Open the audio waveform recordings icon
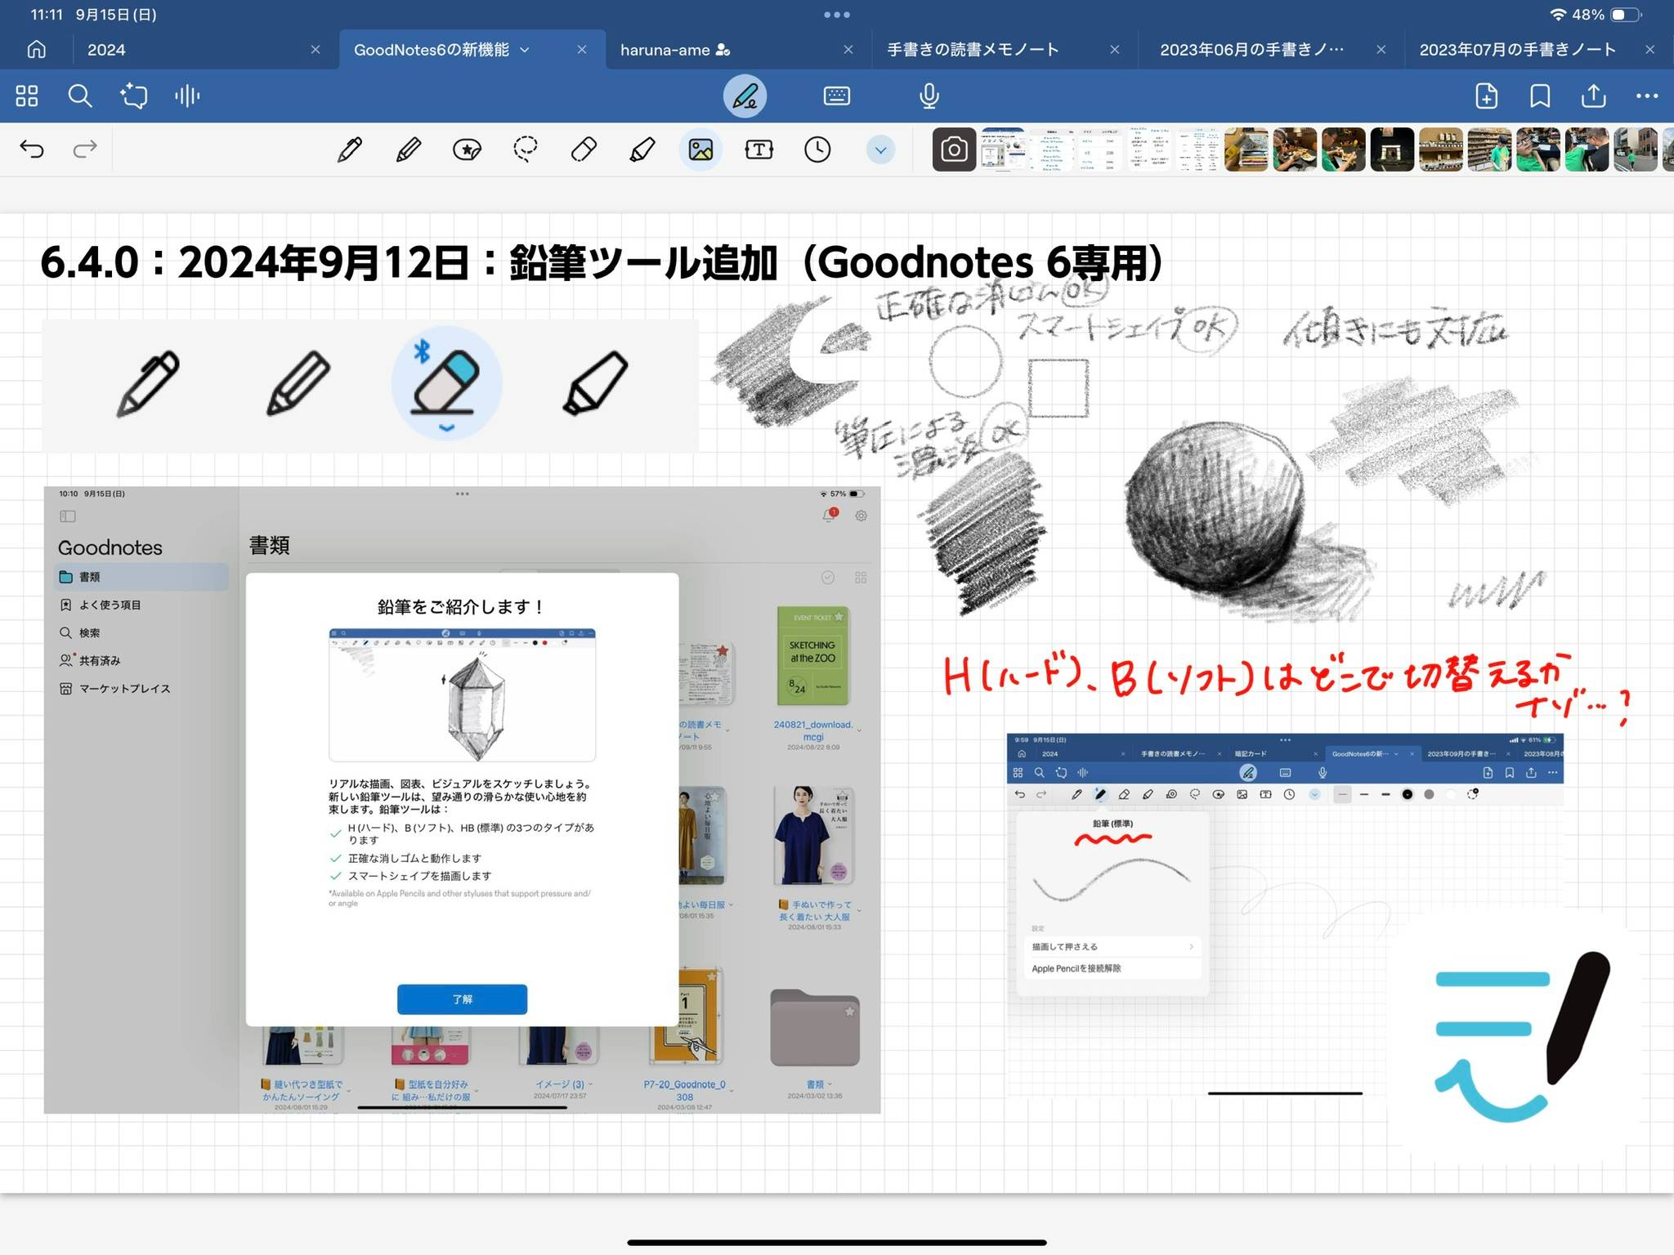Viewport: 1674px width, 1255px height. click(x=187, y=96)
